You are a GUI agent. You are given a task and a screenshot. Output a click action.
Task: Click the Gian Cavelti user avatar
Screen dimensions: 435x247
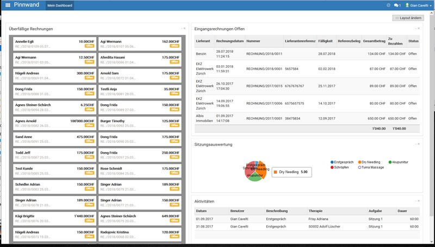click(x=407, y=5)
